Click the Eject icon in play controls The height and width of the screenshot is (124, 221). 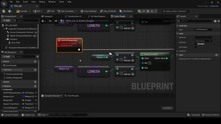click(152, 11)
